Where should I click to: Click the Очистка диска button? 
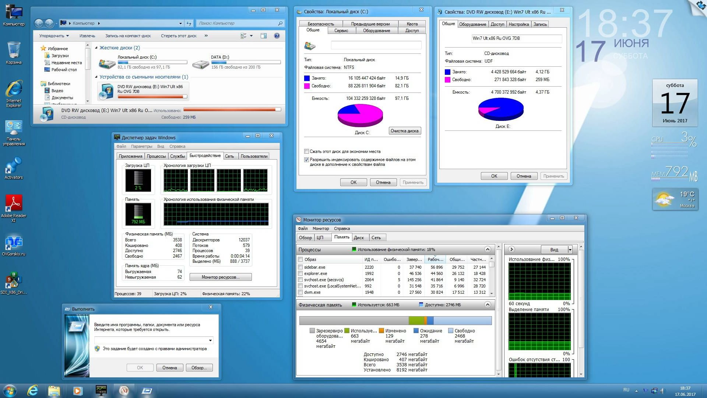404,131
